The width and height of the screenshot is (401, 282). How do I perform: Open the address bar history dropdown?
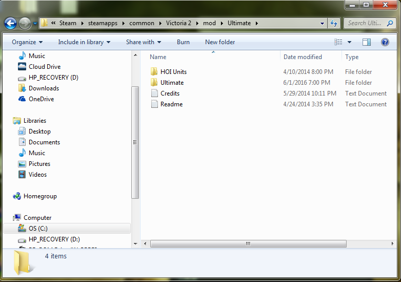[x=322, y=23]
